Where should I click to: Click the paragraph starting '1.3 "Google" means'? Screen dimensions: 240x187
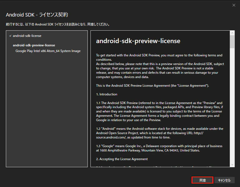click(159, 148)
